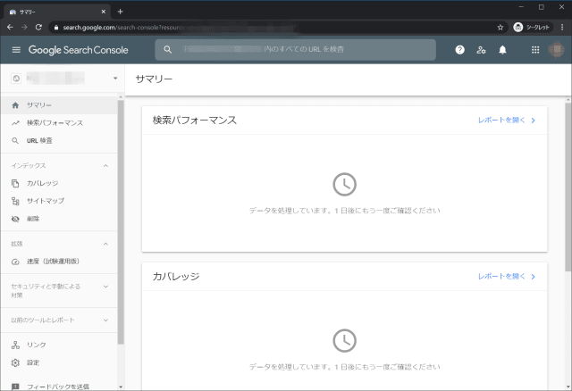Open 設定 in the sidebar
The width and height of the screenshot is (572, 391).
click(59, 362)
